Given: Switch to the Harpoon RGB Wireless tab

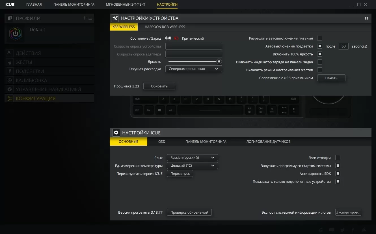Looking at the screenshot, I should [x=165, y=27].
